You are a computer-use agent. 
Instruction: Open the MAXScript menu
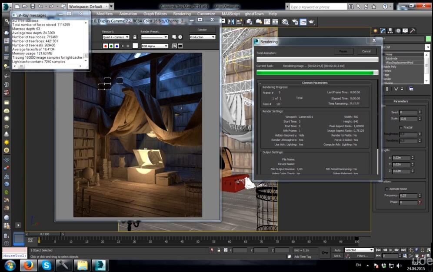[231, 14]
